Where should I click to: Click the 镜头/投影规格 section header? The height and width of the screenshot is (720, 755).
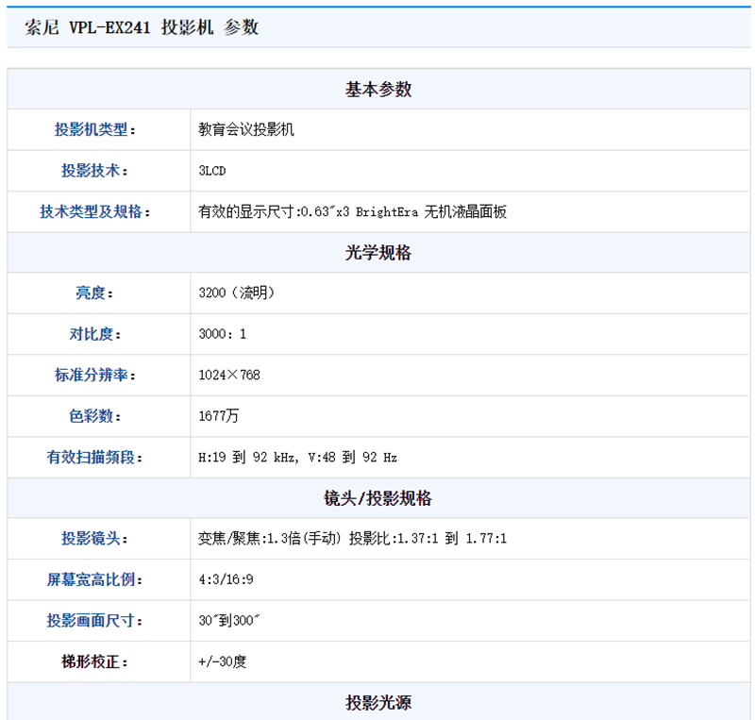coord(378,498)
